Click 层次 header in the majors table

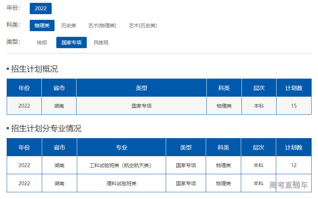(x=259, y=147)
